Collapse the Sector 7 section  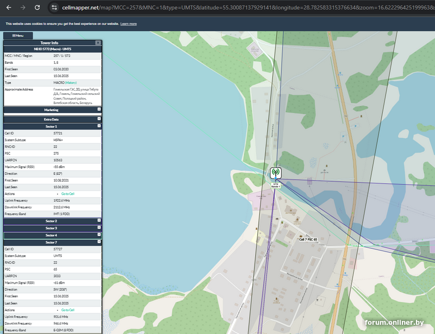pyautogui.click(x=99, y=242)
